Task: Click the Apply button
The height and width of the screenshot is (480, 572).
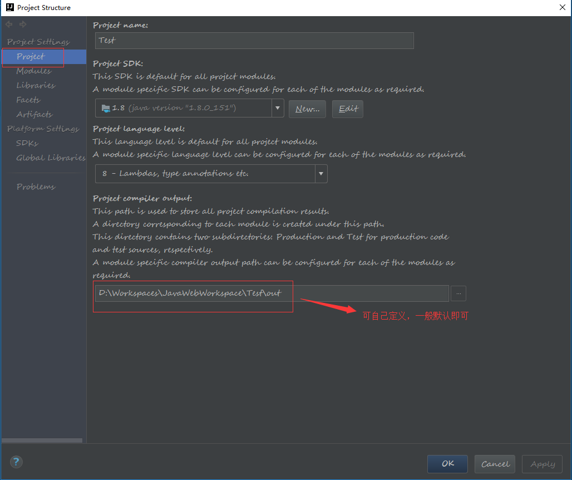Action: [x=542, y=464]
